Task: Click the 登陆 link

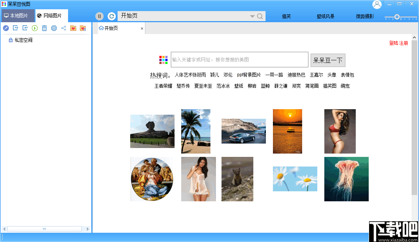Action: [393, 43]
